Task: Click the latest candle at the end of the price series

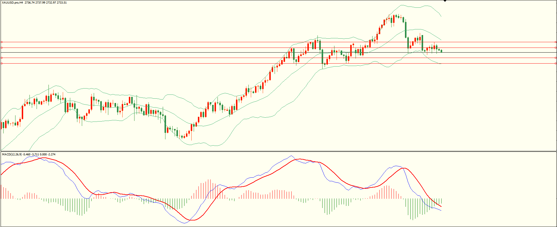Action: click(442, 51)
